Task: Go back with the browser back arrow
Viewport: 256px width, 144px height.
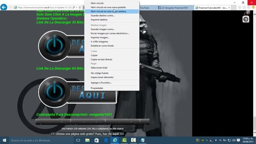Action: click(4, 7)
